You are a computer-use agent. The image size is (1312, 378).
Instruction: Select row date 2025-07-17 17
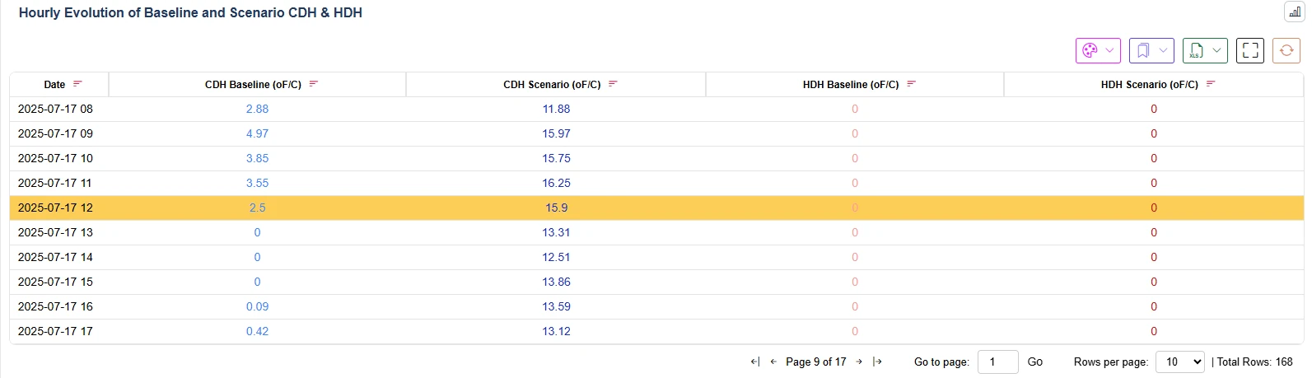[55, 331]
